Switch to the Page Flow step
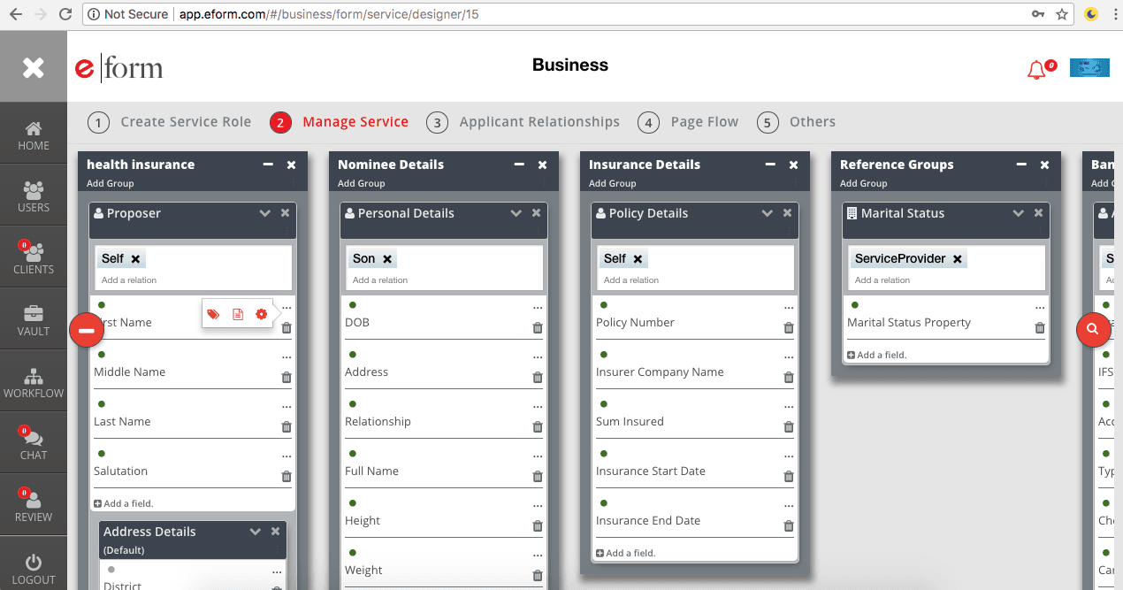1123x590 pixels. (702, 121)
